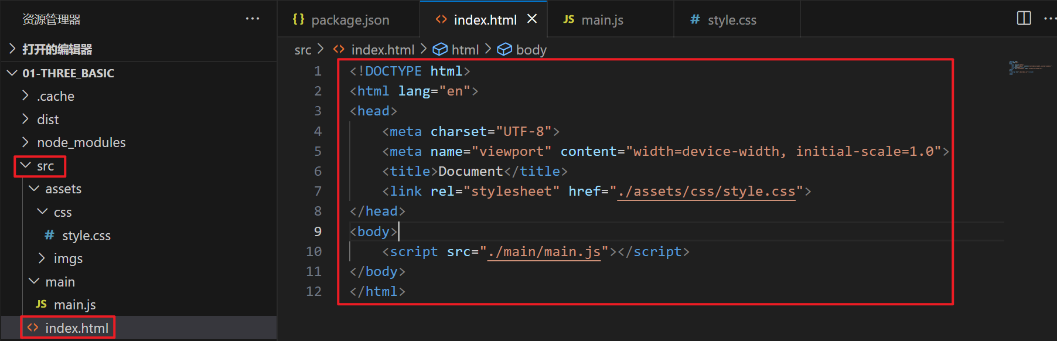Click the html symbol cube icon in breadcrumb
The height and width of the screenshot is (341, 1057).
tap(440, 50)
